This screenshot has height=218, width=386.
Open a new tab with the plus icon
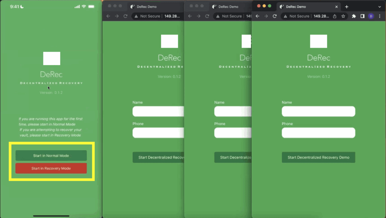346,7
